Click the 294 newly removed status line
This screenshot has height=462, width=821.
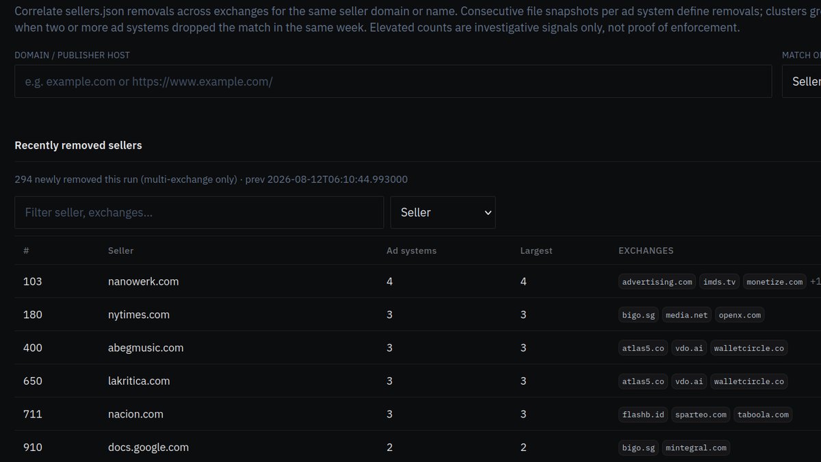pos(211,179)
